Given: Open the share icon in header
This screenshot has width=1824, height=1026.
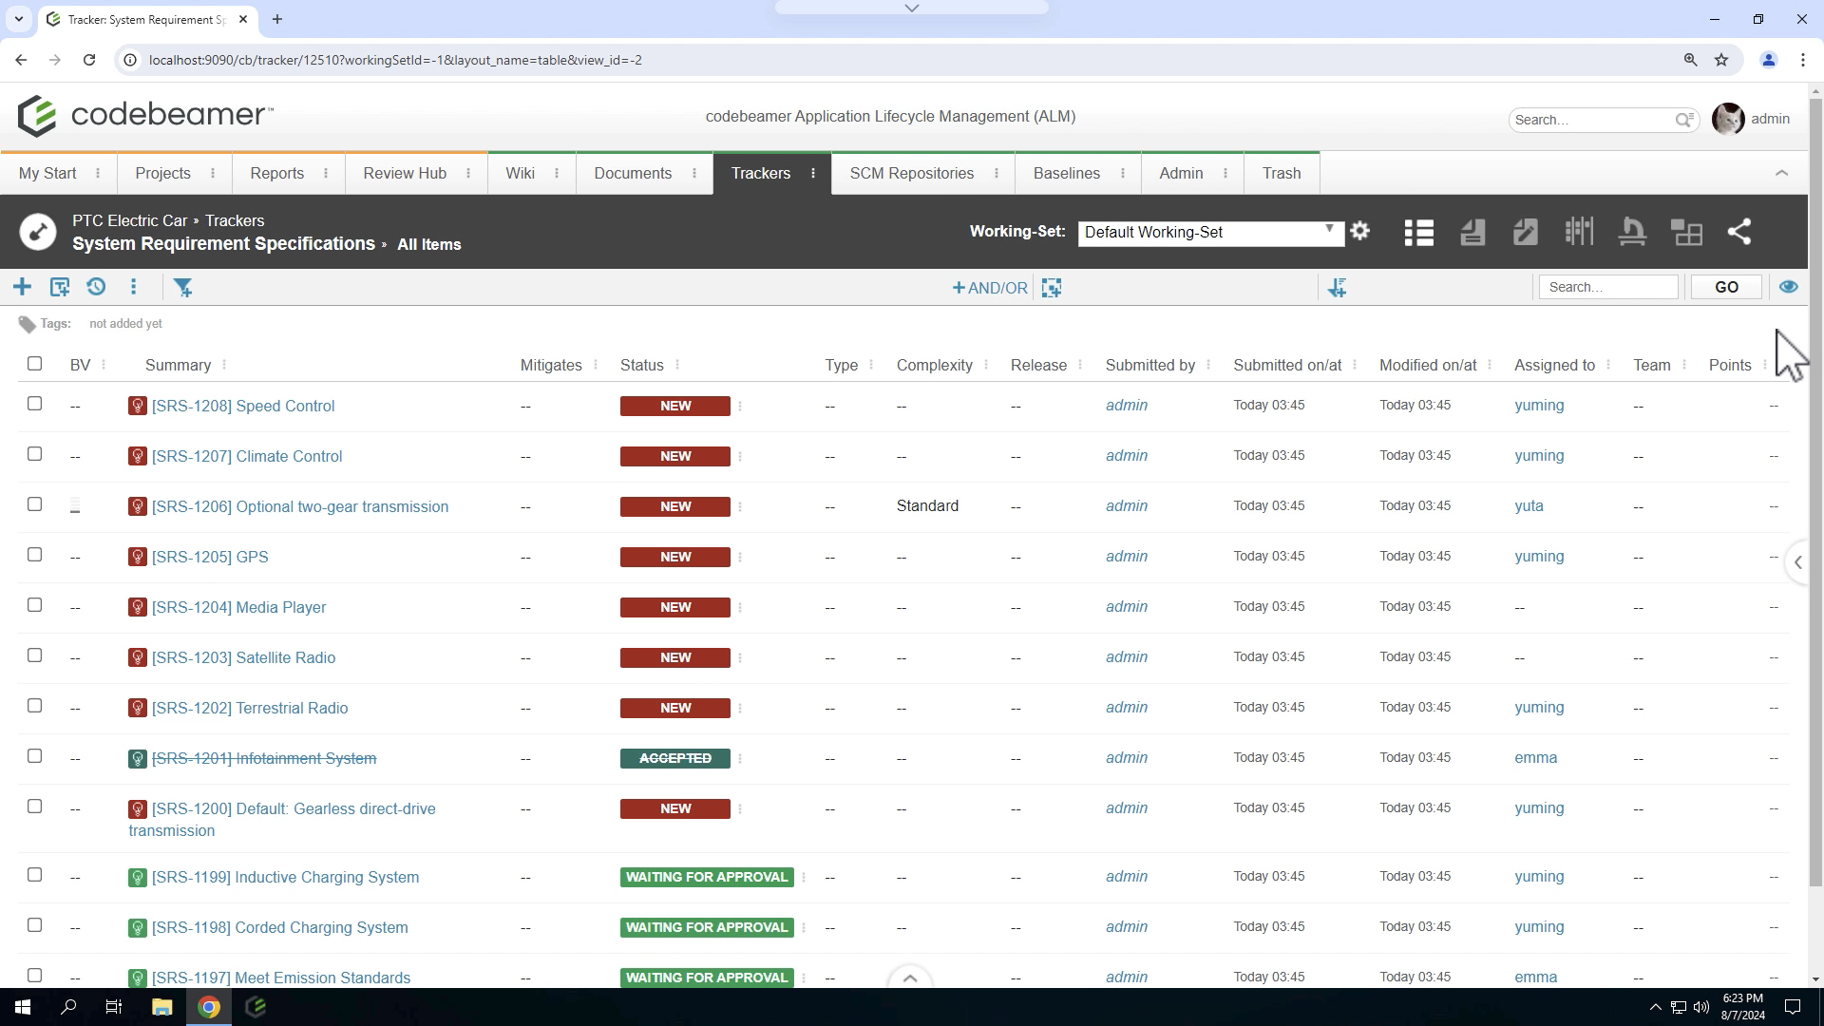Looking at the screenshot, I should 1739,232.
